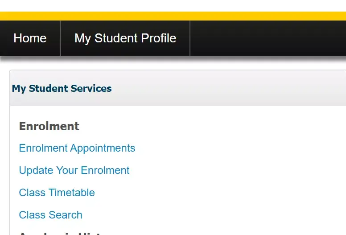
Task: Select the My Student Services title text
Action: point(62,88)
